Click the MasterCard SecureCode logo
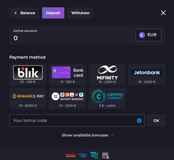The width and height of the screenshot is (174, 160). 71,155
